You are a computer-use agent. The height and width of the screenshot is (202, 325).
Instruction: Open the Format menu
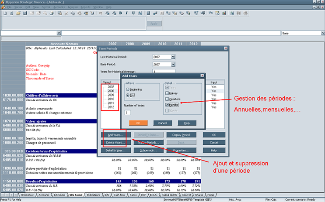tap(46, 7)
